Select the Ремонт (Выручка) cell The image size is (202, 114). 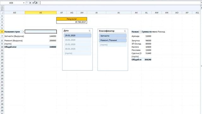point(15,41)
